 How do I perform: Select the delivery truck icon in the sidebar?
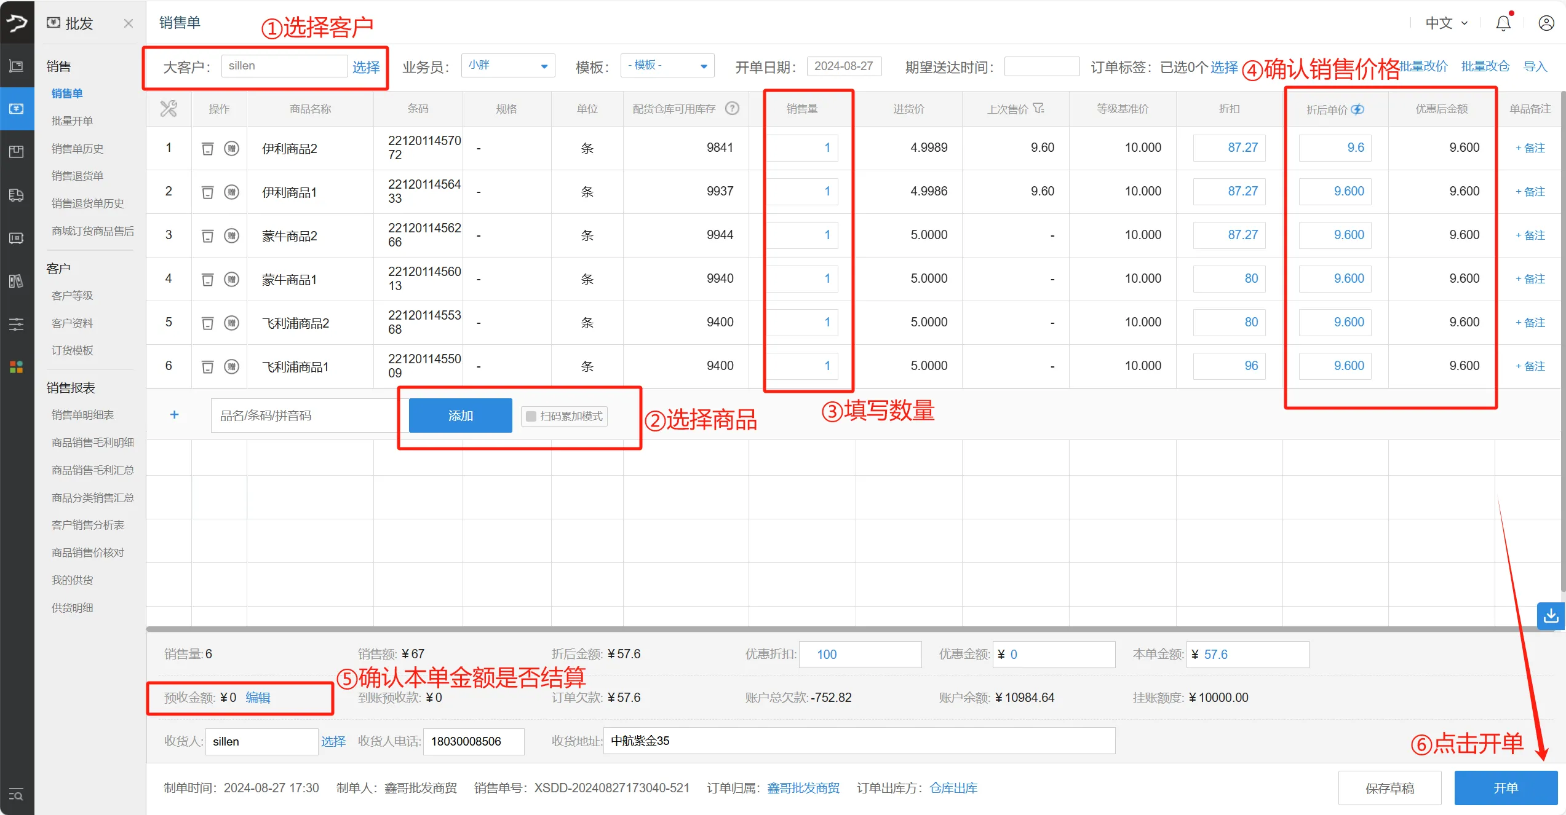[16, 195]
